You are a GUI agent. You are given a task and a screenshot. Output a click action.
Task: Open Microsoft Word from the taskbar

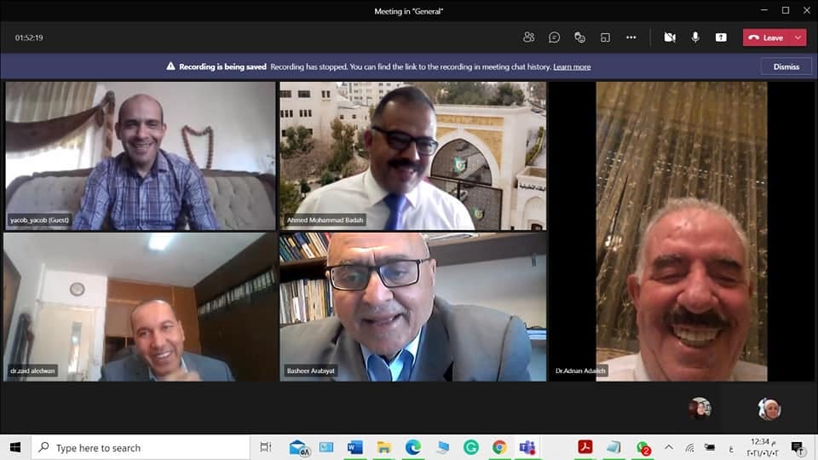tap(354, 447)
